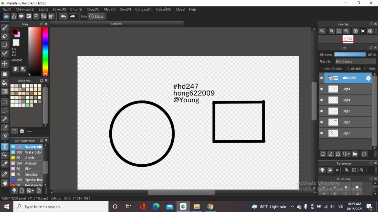Click the add layer folder icon
The height and width of the screenshot is (212, 378).
click(355, 154)
